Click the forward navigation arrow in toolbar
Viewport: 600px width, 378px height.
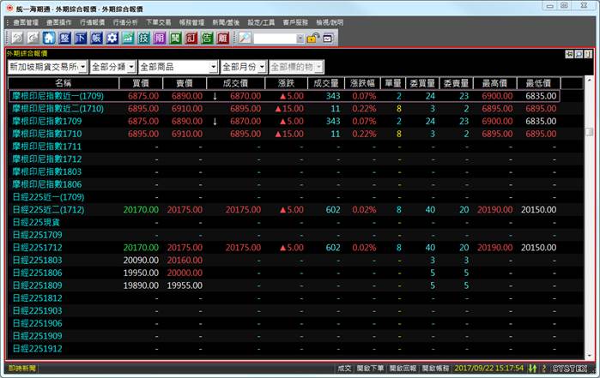tap(33, 38)
